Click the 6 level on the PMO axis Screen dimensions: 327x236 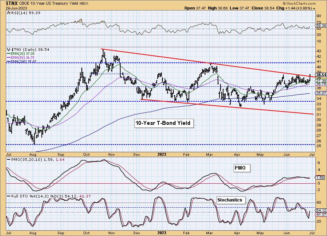pos(319,163)
